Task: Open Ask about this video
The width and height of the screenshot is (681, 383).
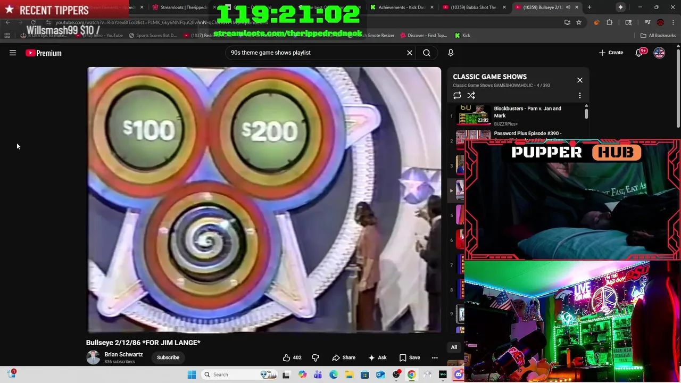Action: pos(377,357)
